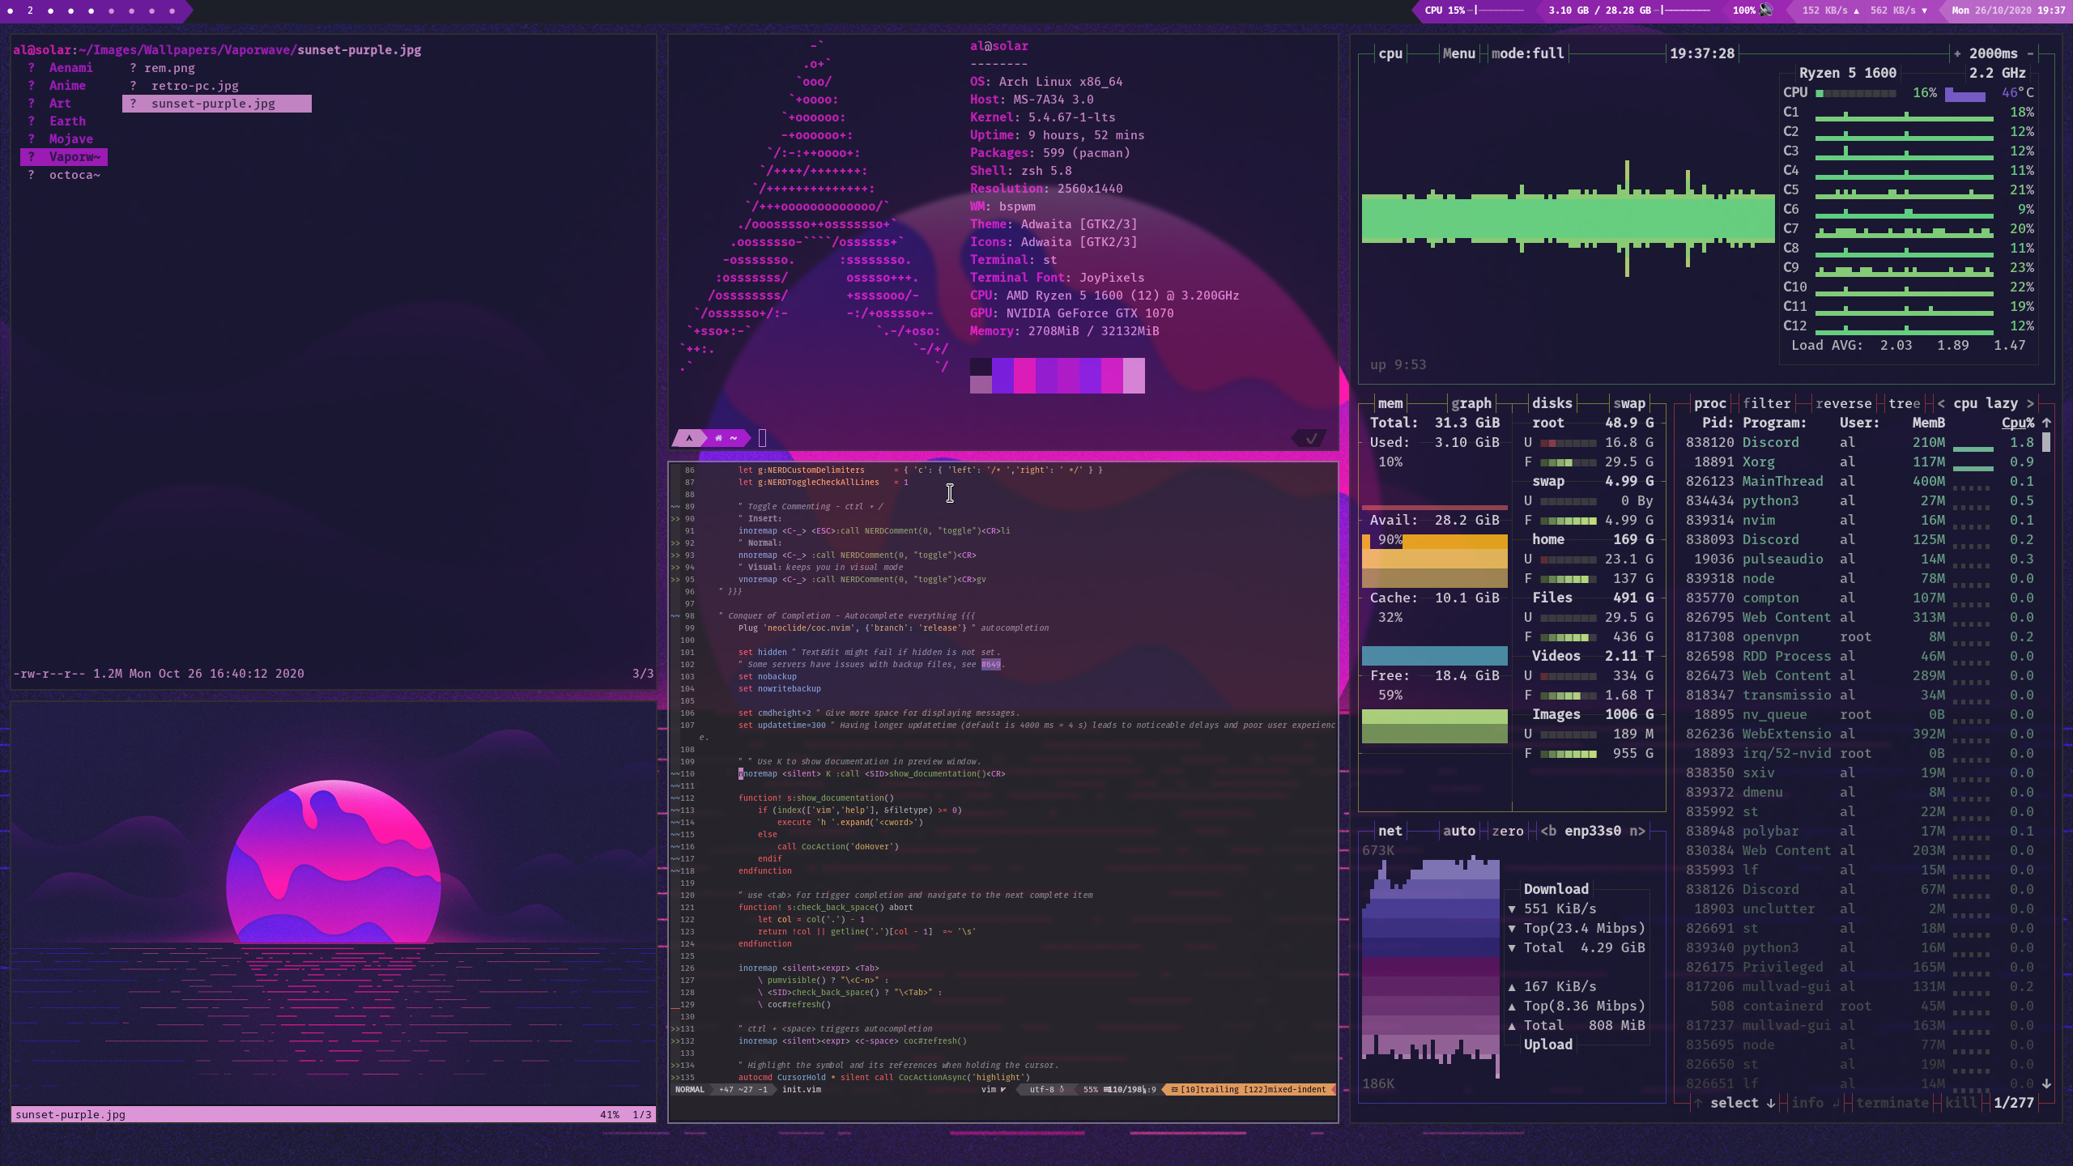The height and width of the screenshot is (1166, 2073).
Task: Click the first workspace dot in polybar
Action: coord(10,11)
